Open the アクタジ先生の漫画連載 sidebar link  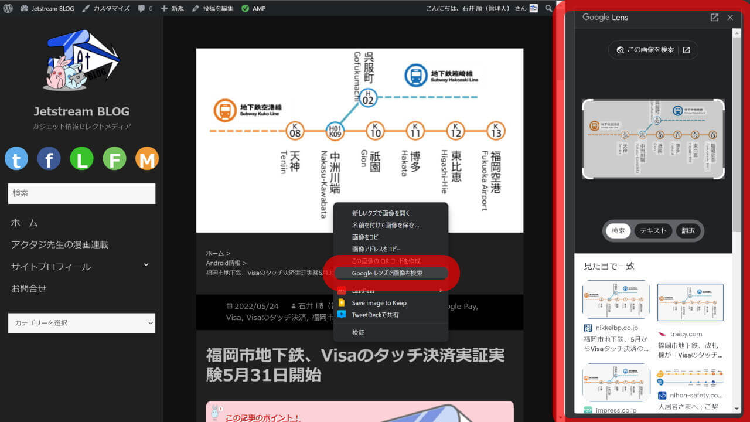60,244
